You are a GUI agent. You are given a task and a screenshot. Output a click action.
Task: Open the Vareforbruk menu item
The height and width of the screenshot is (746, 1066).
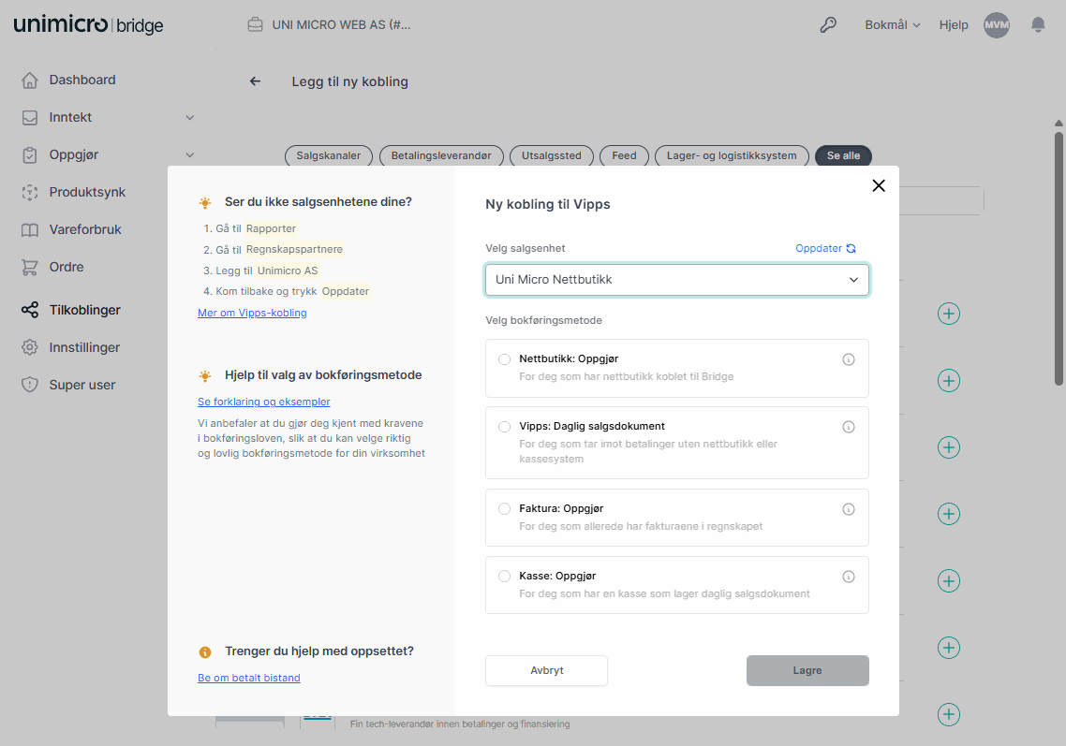pyautogui.click(x=85, y=229)
